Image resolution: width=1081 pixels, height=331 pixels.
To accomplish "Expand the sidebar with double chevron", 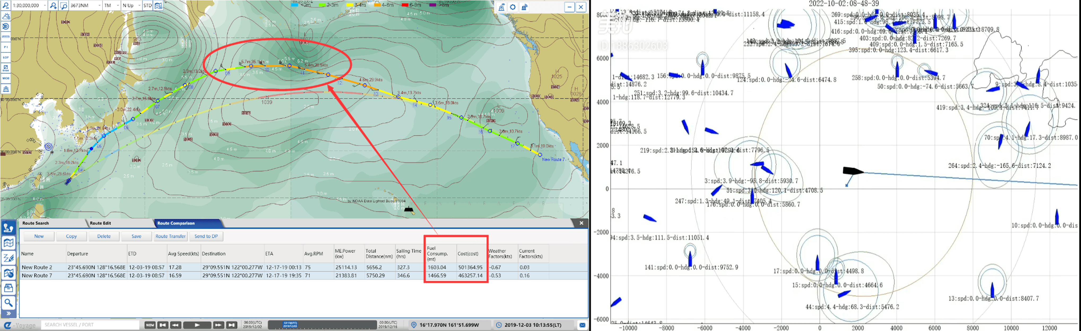I will 8,314.
